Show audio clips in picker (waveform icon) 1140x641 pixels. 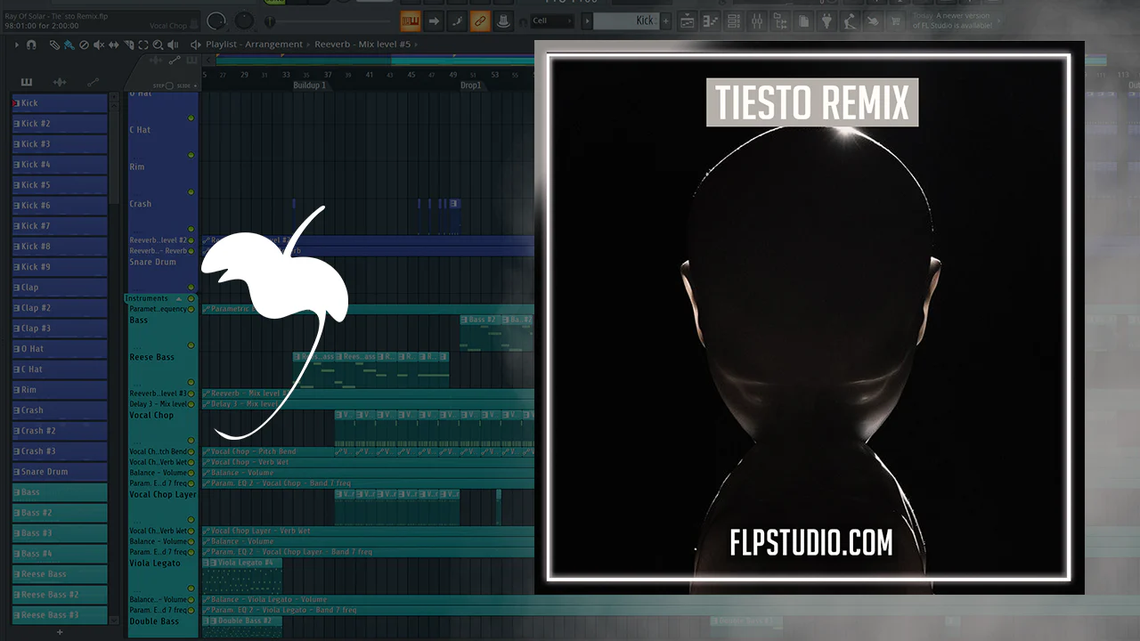click(x=60, y=82)
